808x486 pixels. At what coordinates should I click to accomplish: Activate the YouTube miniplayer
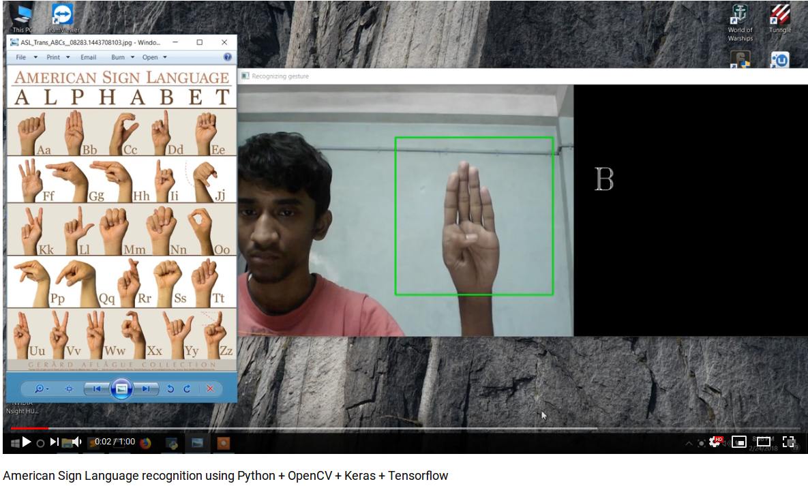(739, 442)
